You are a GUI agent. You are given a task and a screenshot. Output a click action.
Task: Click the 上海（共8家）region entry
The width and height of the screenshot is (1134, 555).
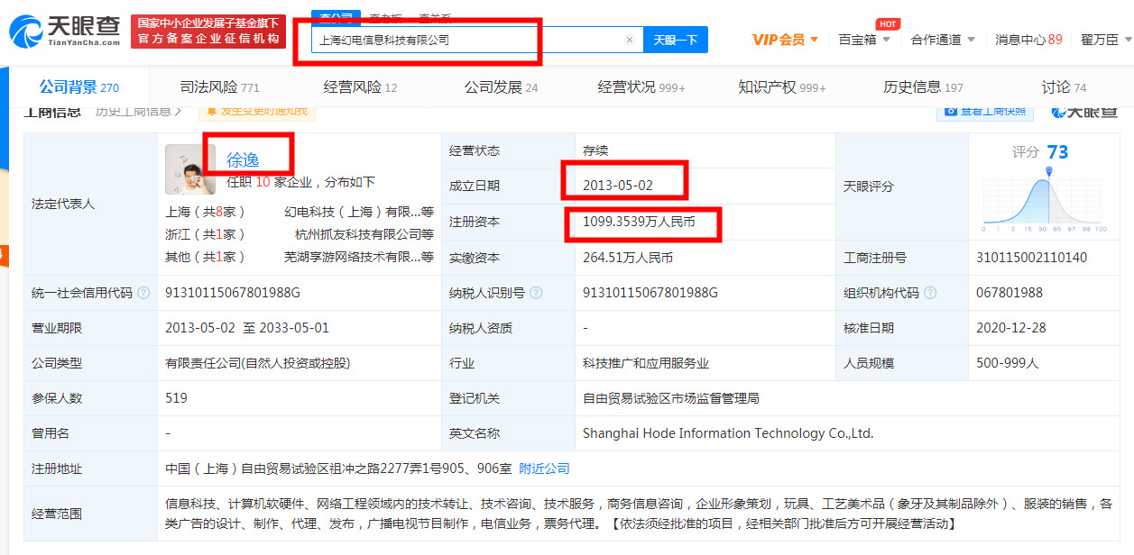tap(206, 212)
